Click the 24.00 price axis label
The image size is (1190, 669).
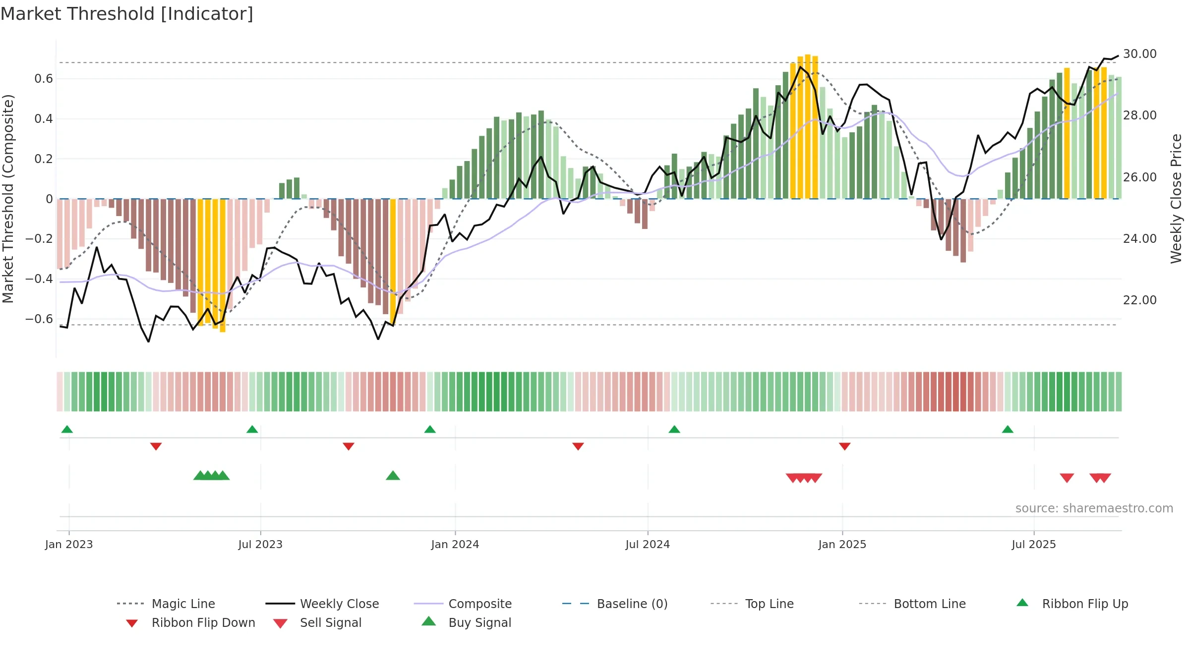point(1140,239)
